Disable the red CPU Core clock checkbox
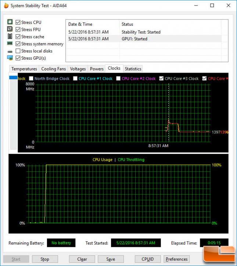This screenshot has height=266, width=237. 204,78
